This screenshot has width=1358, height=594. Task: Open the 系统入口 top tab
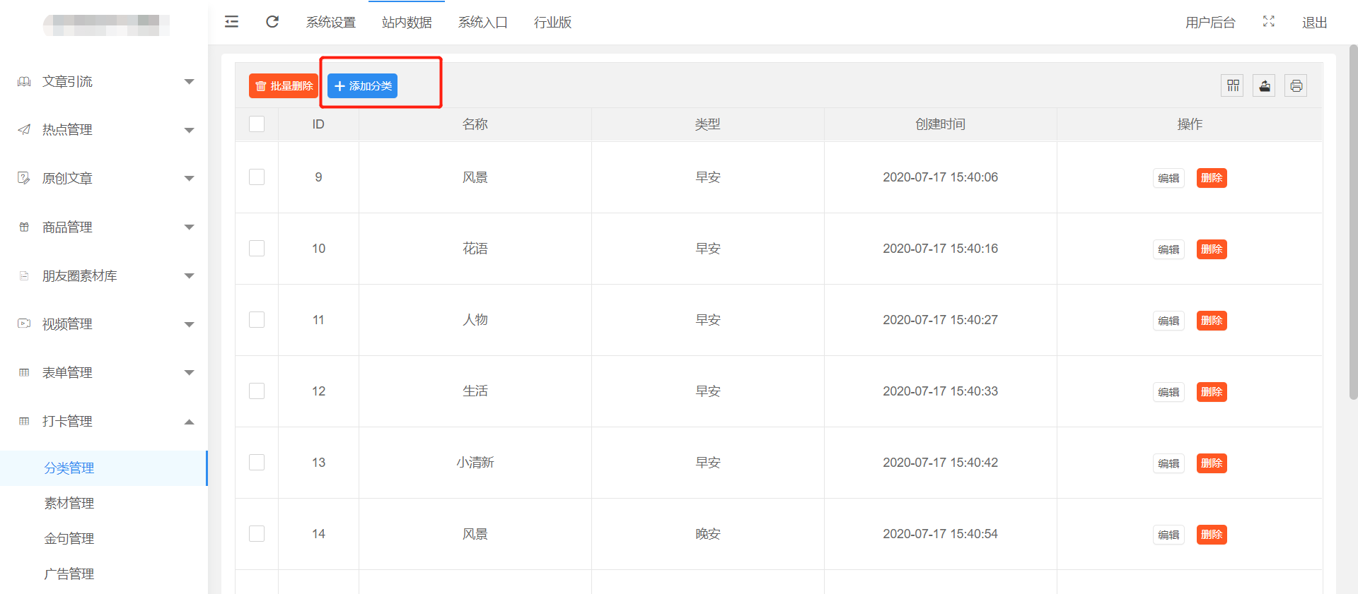(483, 23)
